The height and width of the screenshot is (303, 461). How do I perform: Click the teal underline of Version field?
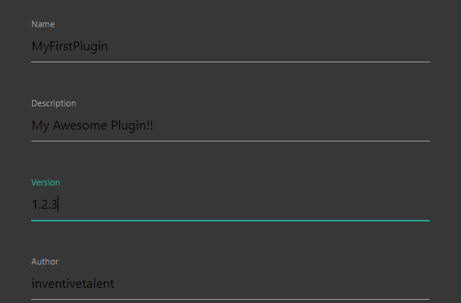[230, 221]
